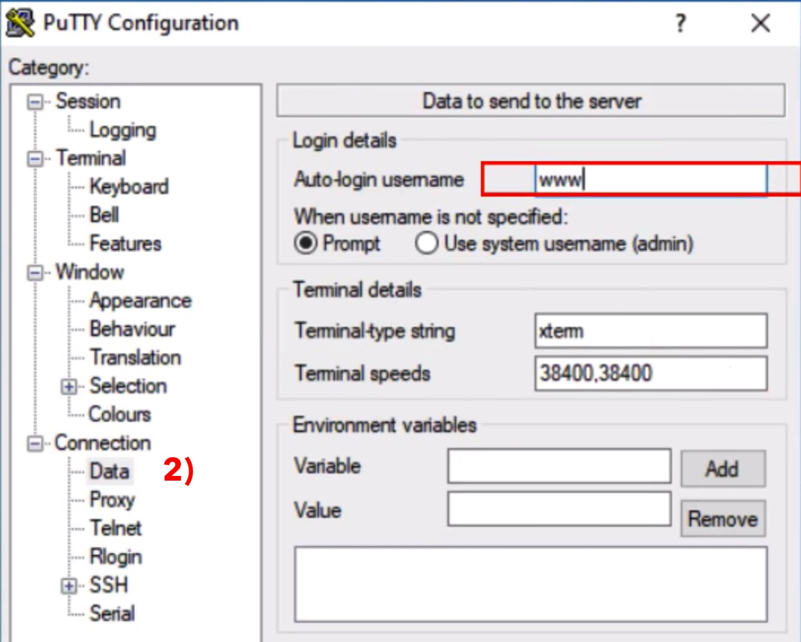
Task: Open the SSH category
Action: [109, 585]
